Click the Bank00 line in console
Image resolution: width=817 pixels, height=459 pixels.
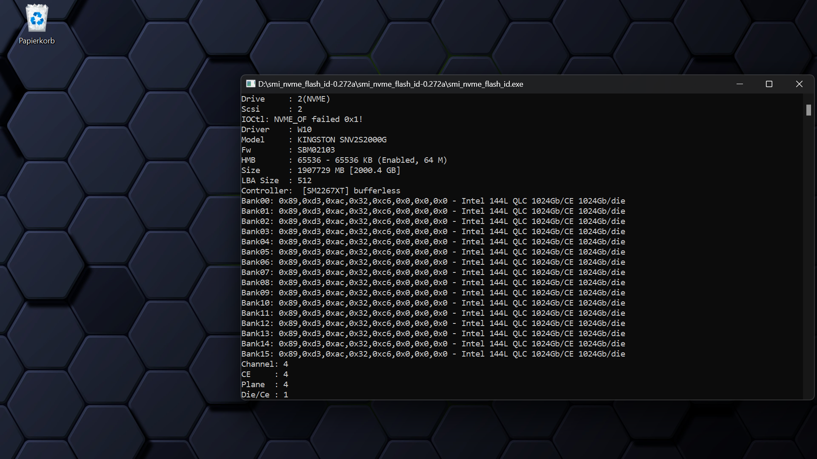pyautogui.click(x=433, y=201)
